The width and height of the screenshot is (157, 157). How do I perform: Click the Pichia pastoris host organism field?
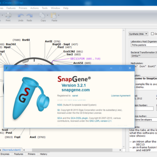(144, 45)
